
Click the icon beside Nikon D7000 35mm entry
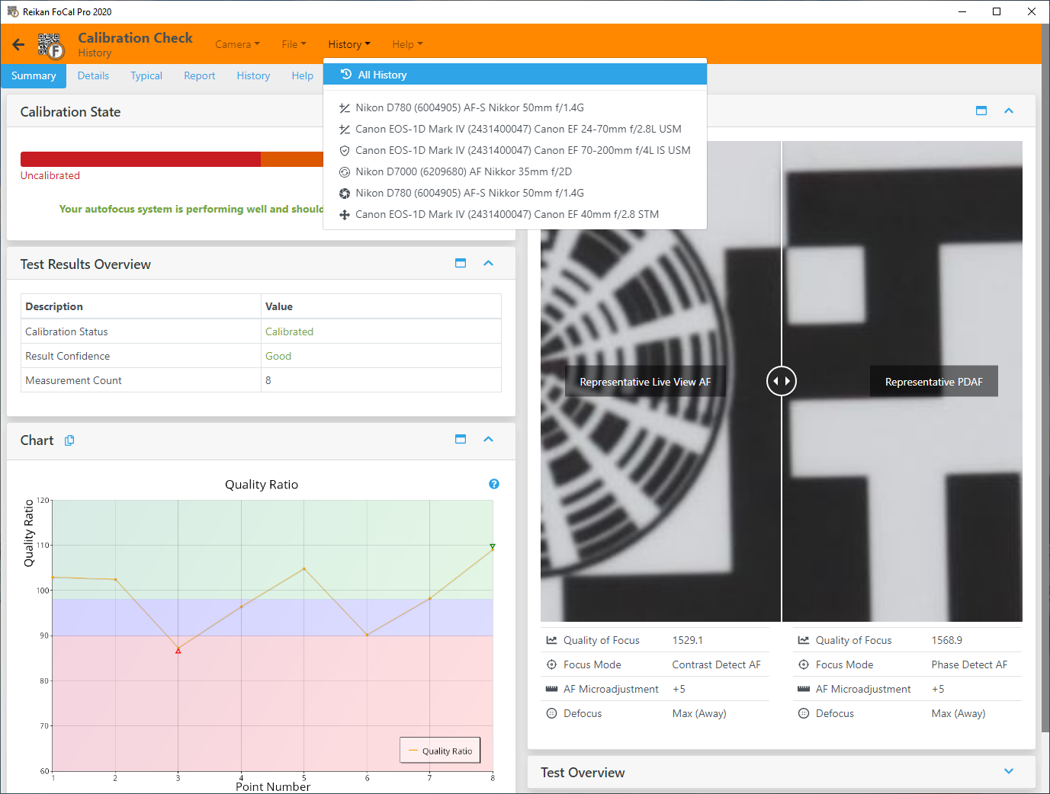345,172
